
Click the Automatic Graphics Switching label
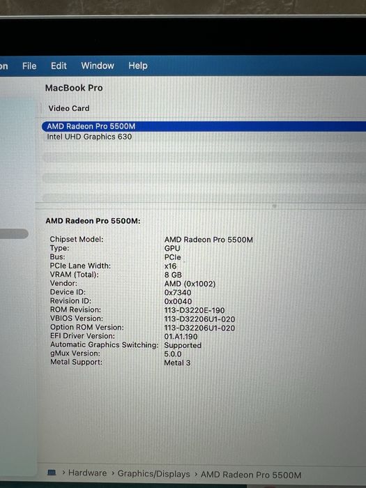105,345
